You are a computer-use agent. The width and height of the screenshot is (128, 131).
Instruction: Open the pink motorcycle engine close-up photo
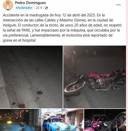coord(105,120)
